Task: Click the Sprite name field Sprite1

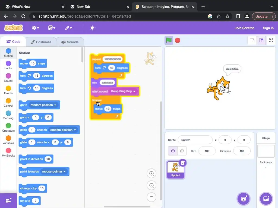Action: coord(195,140)
